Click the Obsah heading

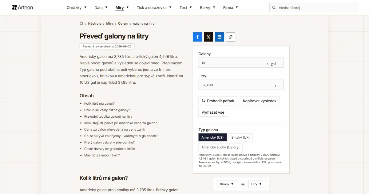[x=87, y=95]
